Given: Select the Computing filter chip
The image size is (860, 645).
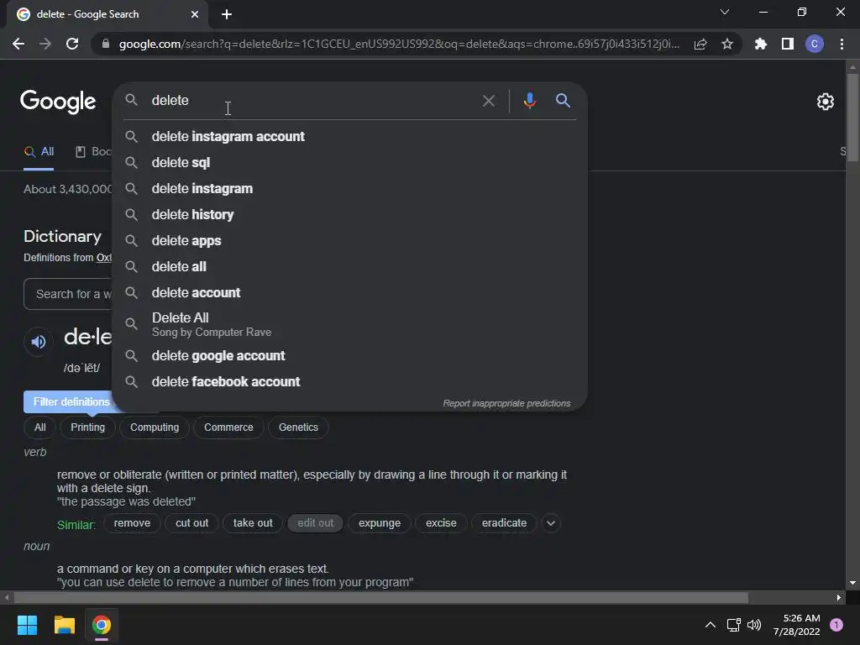Looking at the screenshot, I should pyautogui.click(x=155, y=427).
